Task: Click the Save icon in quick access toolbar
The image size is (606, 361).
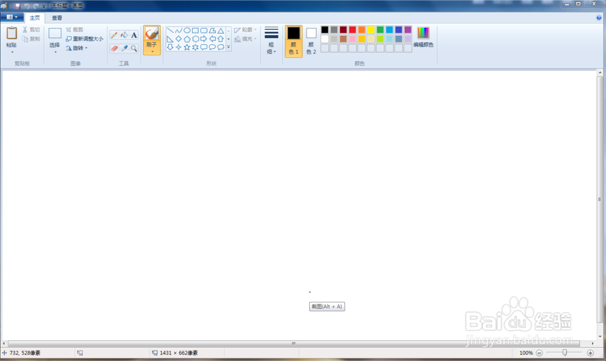Action: coord(18,6)
